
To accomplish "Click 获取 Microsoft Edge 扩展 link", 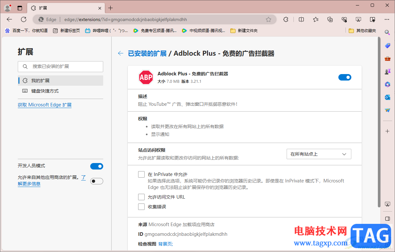I will pyautogui.click(x=45, y=105).
